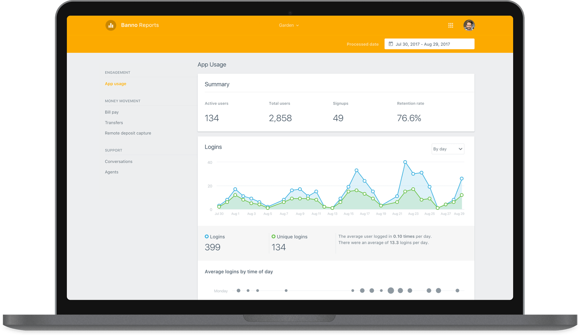Switch to the Bill pay report
The height and width of the screenshot is (335, 580).
click(112, 112)
